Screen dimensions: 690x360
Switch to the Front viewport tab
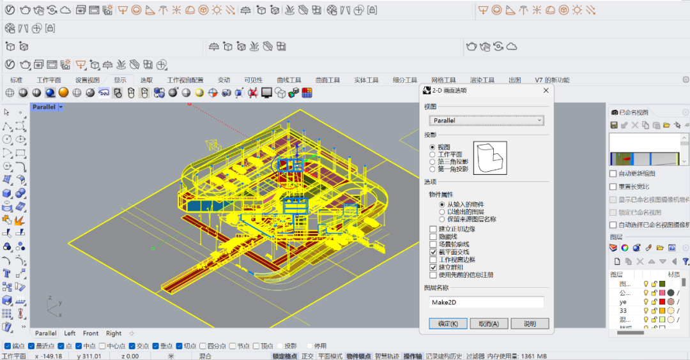(x=91, y=333)
